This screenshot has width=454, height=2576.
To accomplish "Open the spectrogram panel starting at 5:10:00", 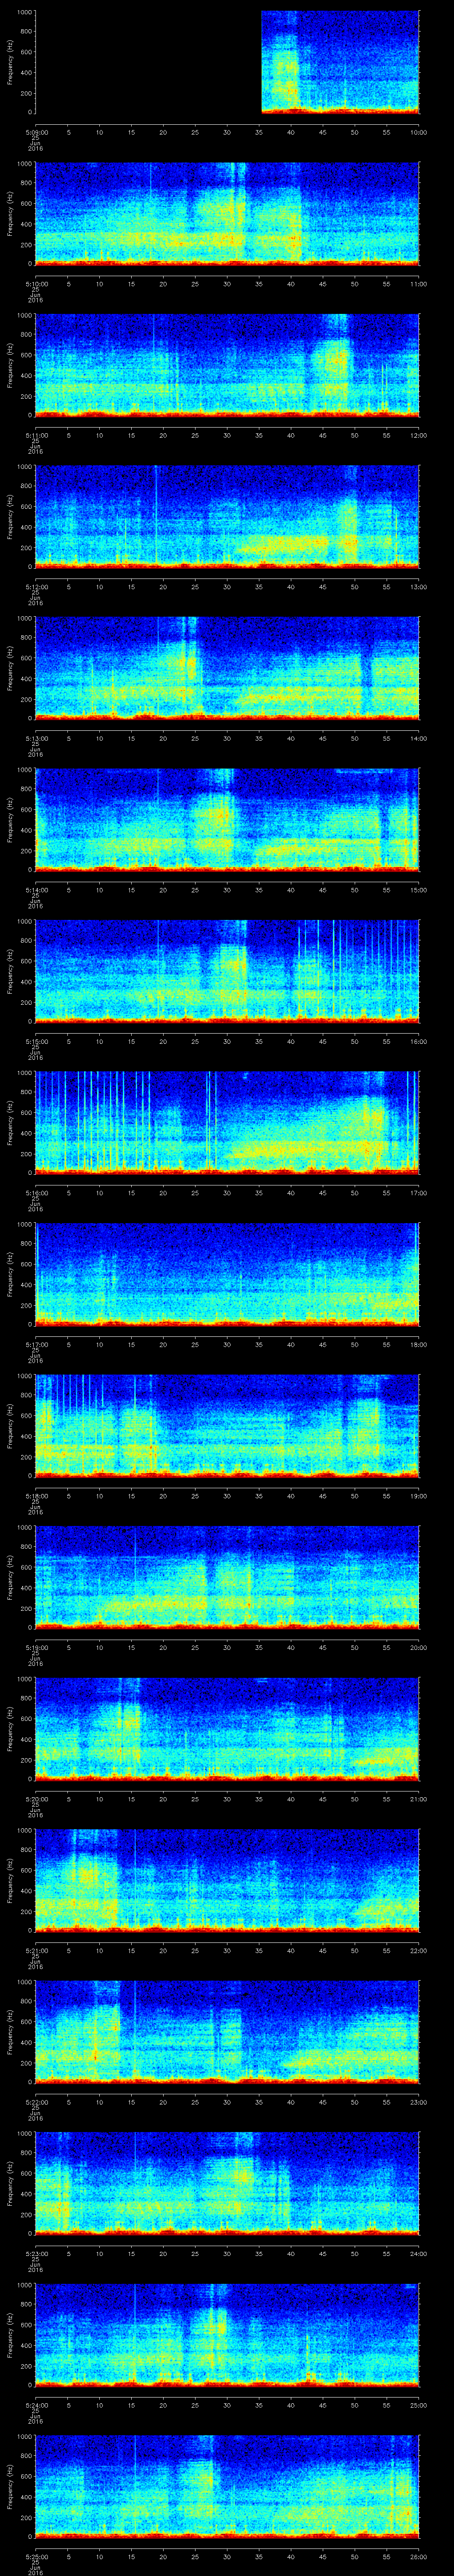I will pos(227,213).
